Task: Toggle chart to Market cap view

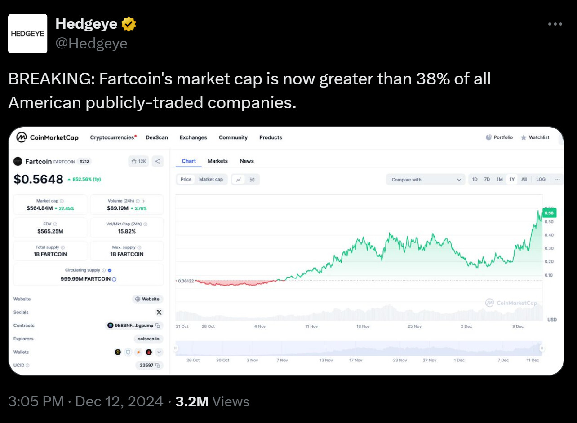Action: pos(211,180)
